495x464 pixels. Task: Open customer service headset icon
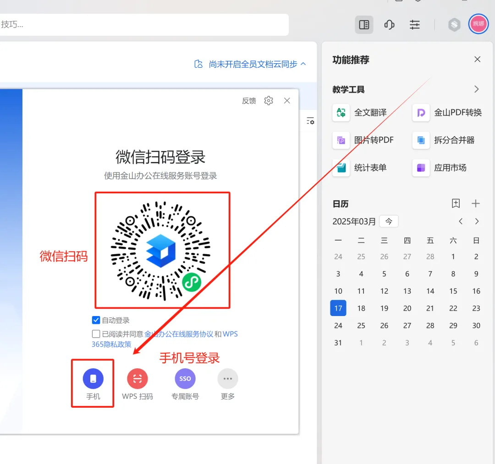(389, 25)
